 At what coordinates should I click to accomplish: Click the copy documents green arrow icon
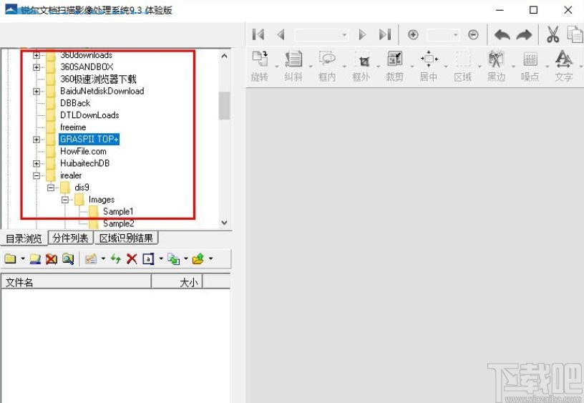(x=174, y=258)
